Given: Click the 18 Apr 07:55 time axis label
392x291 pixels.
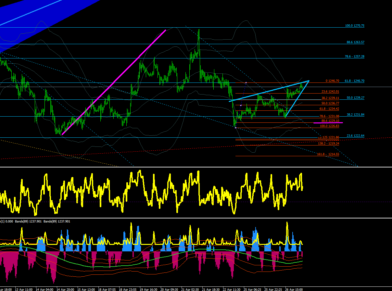Looking at the screenshot, I should pyautogui.click(x=107, y=289).
